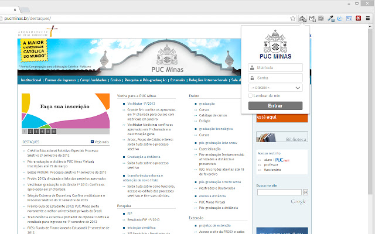
Task: Open the Institucional menu
Action: (31, 80)
